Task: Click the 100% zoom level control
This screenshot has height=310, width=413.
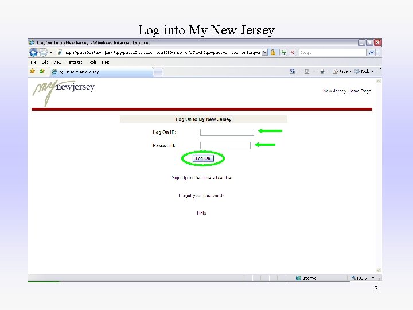Action: coord(359,278)
